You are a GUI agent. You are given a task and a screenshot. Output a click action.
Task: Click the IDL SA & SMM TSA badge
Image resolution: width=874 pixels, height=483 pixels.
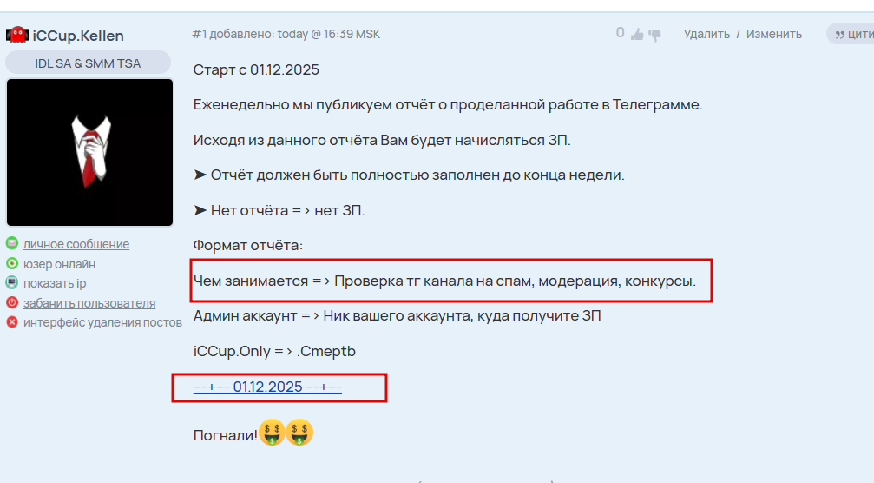coord(88,63)
